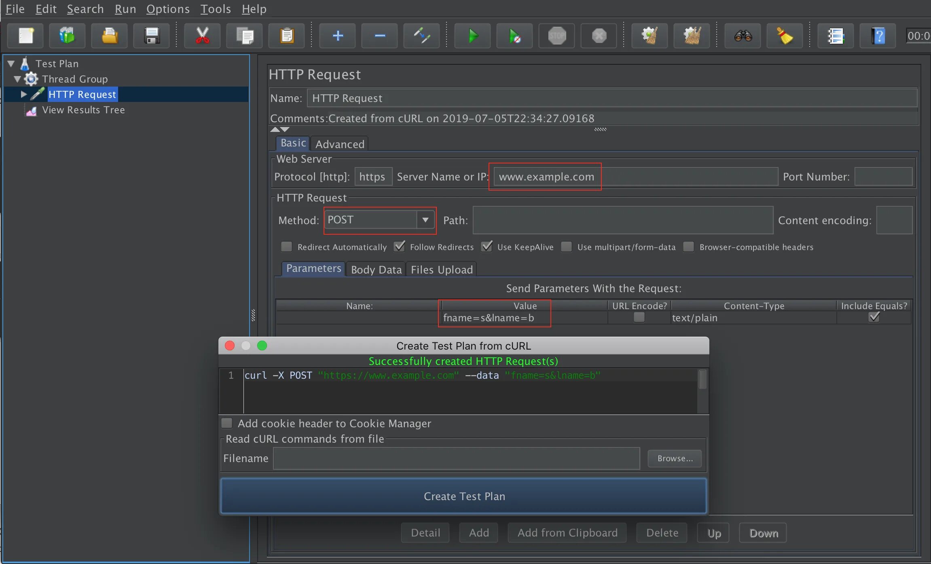Enable the Use multipart/form-data checkbox

pos(567,246)
